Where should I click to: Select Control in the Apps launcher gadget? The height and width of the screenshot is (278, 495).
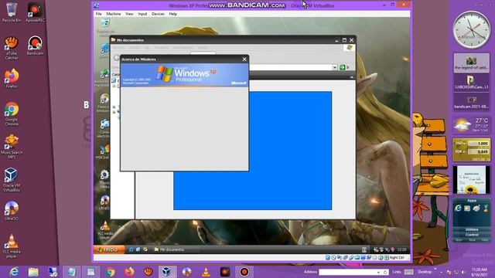point(472,235)
